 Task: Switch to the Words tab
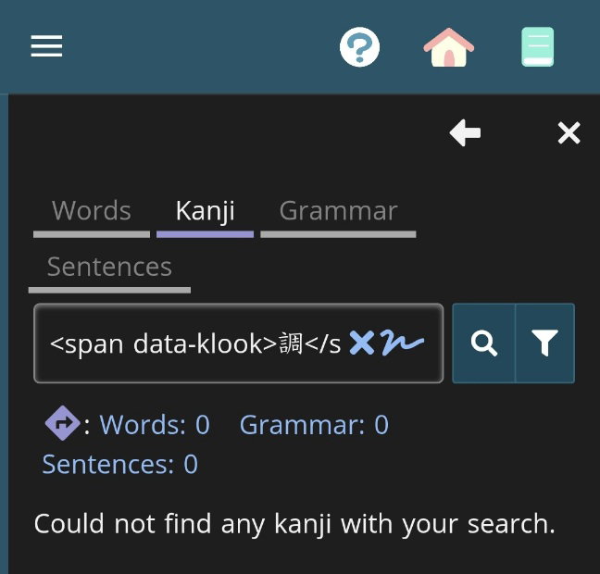click(91, 211)
